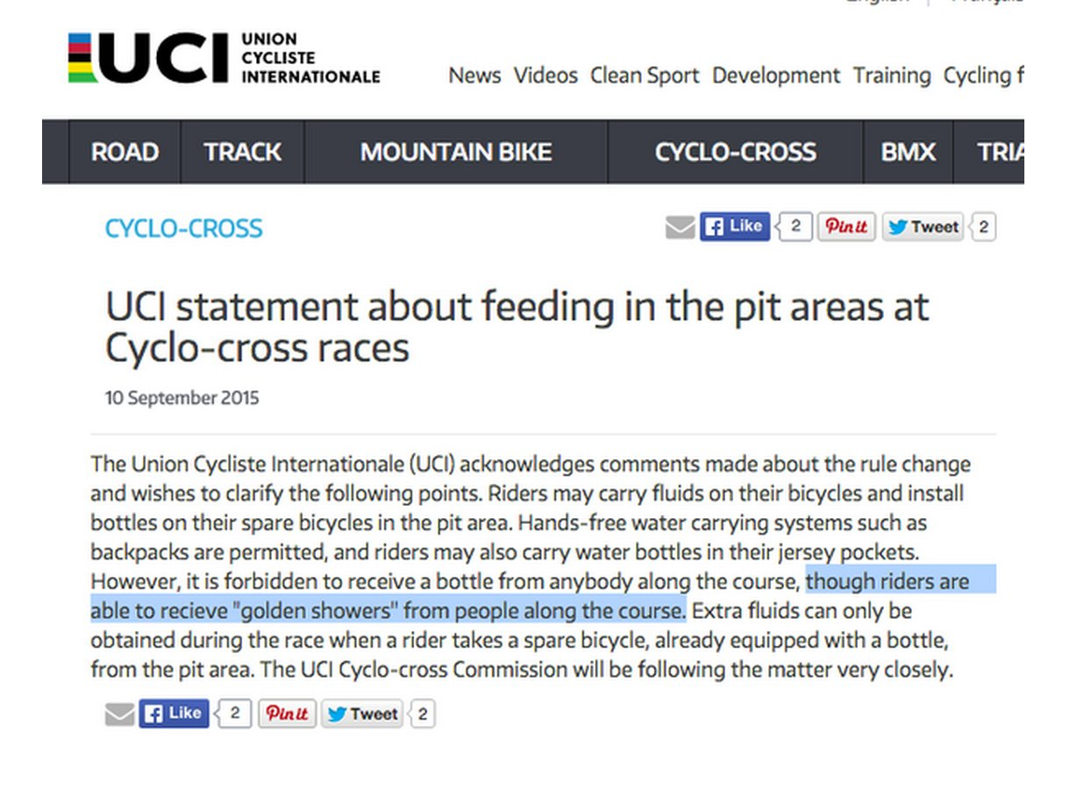The height and width of the screenshot is (796, 1084).
Task: Go to the Clean Sport page
Action: point(645,75)
